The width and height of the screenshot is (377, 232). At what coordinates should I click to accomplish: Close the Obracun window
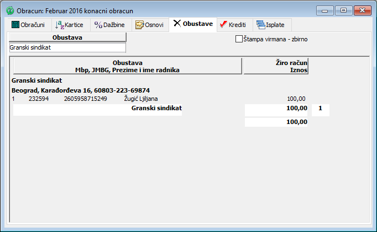362,10
